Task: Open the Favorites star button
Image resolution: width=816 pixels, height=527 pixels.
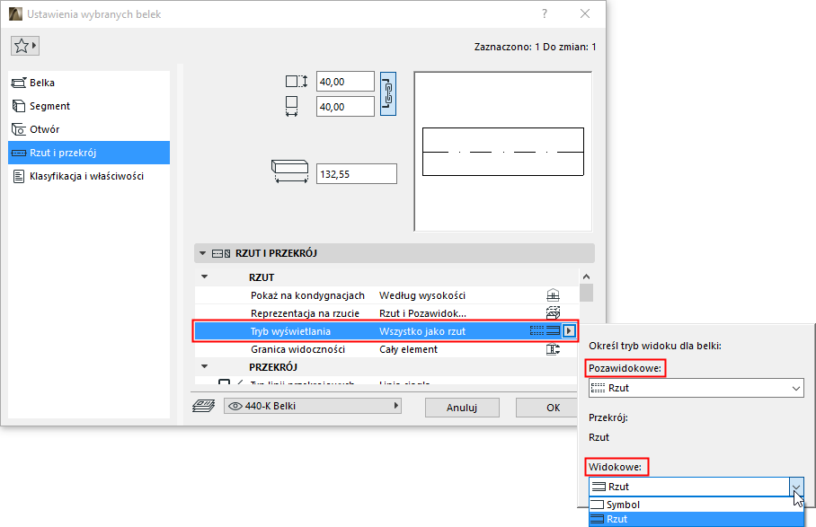Action: [25, 46]
